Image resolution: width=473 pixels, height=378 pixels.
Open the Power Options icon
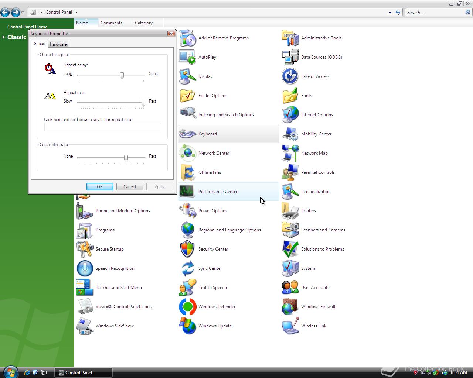pos(188,211)
